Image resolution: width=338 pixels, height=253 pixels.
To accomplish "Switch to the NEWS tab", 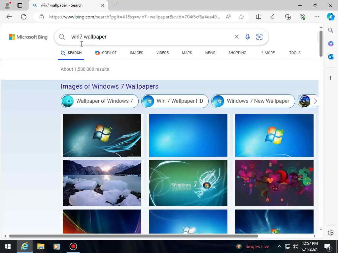I will [210, 53].
